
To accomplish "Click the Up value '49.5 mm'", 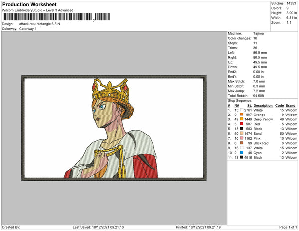I will click(x=260, y=62).
